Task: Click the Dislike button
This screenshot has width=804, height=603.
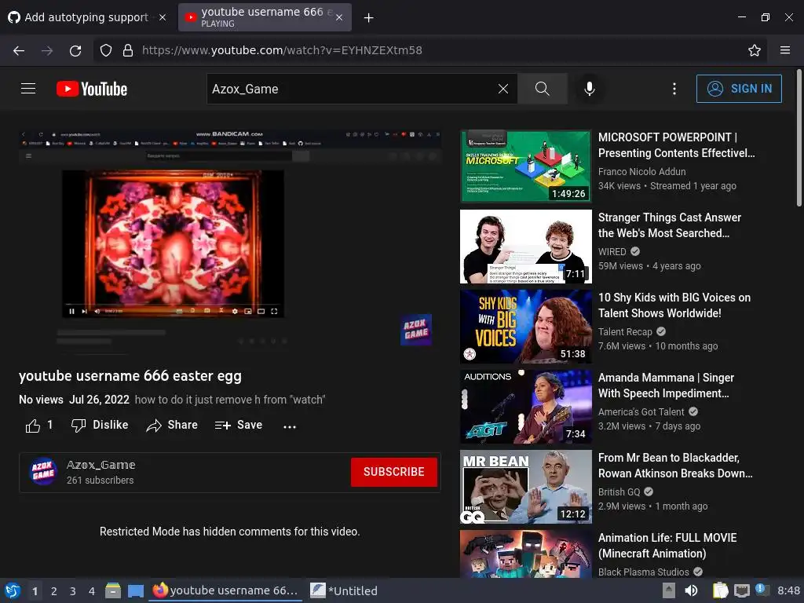Action: pyautogui.click(x=100, y=425)
